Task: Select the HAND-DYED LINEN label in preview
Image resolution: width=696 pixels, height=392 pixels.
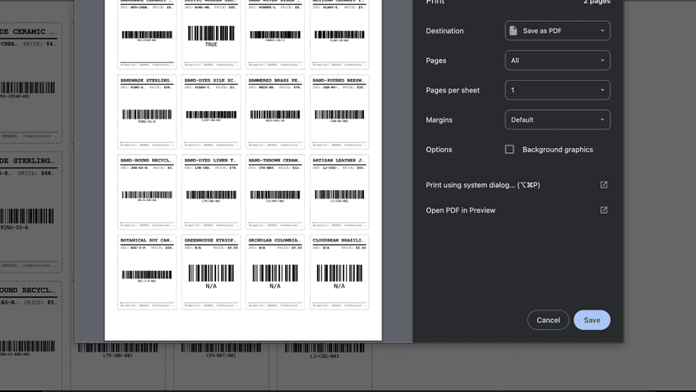Action: coord(211,192)
